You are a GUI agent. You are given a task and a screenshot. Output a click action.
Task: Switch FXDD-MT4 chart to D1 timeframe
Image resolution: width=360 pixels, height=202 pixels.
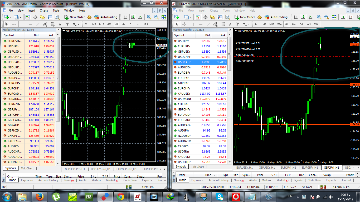301,24
